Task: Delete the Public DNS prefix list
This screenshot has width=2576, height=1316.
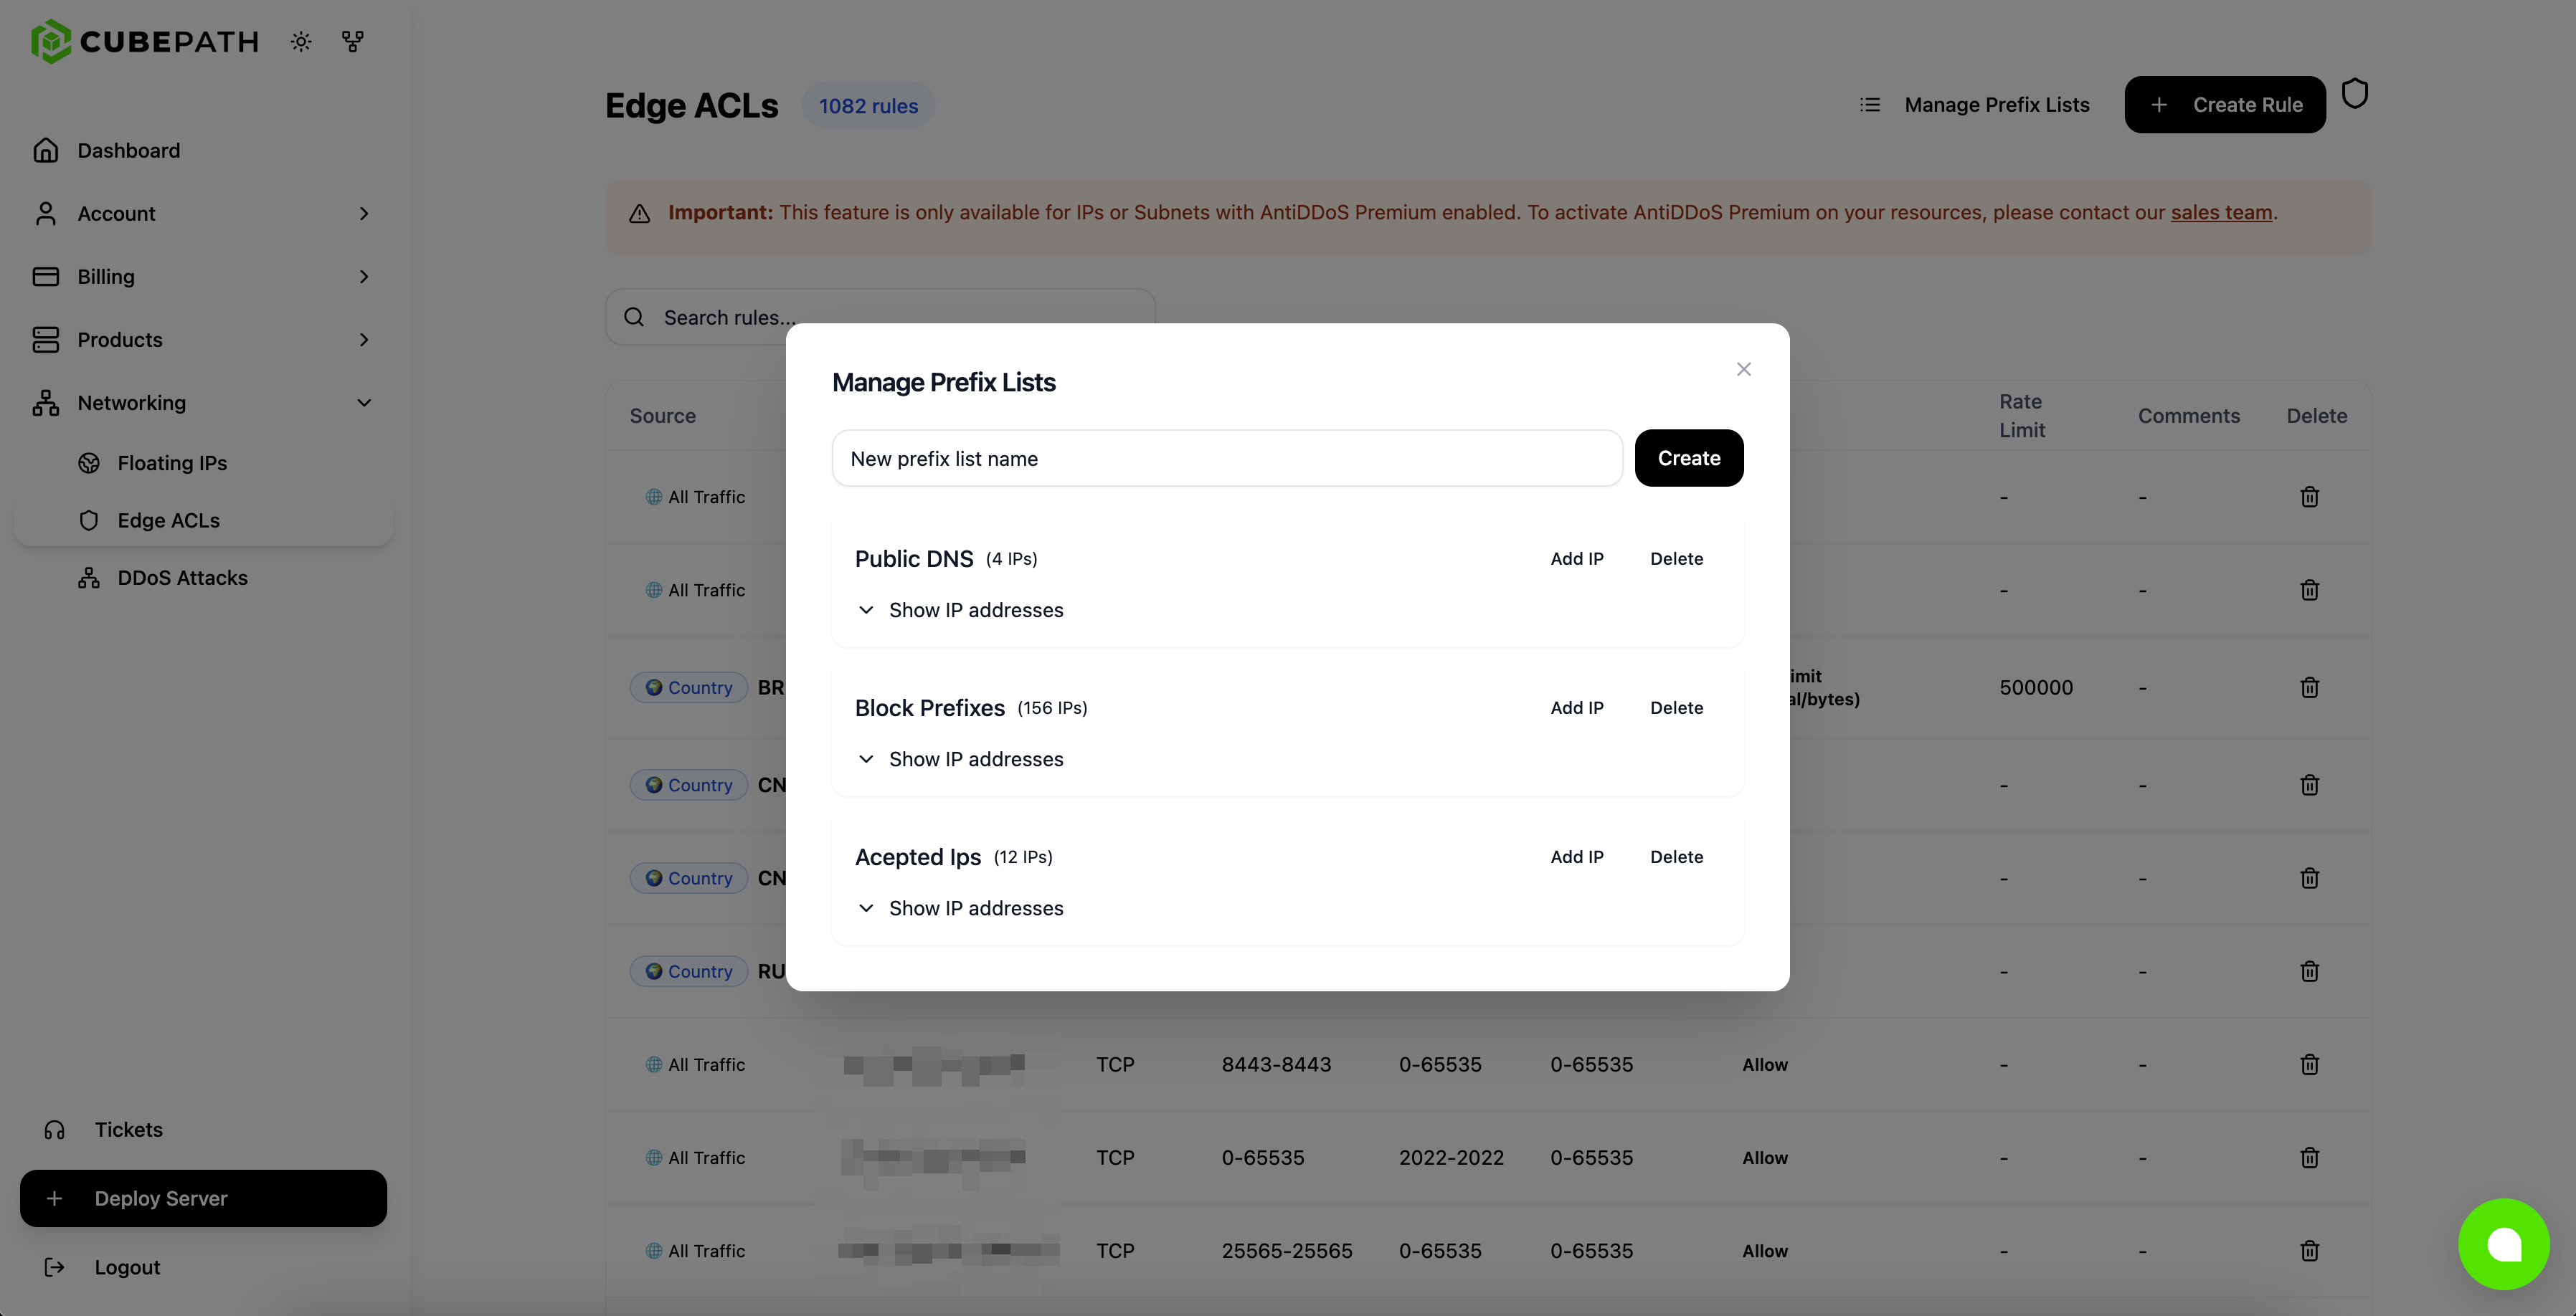Action: coord(1676,558)
